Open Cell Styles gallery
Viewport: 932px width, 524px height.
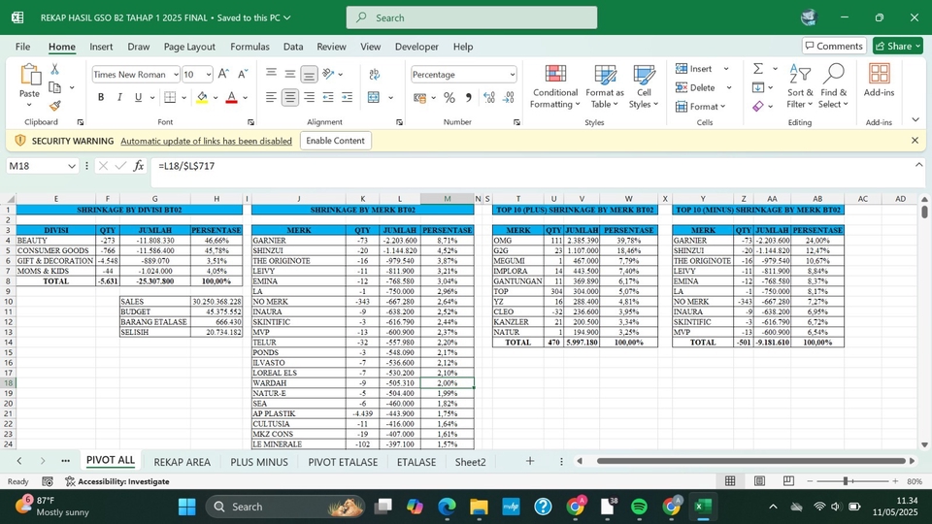click(644, 86)
